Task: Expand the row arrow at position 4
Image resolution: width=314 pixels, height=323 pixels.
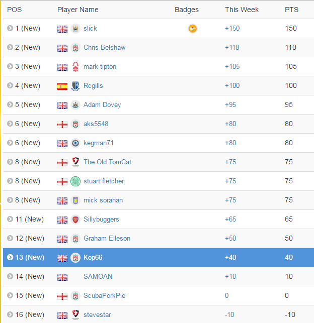Action: 10,85
